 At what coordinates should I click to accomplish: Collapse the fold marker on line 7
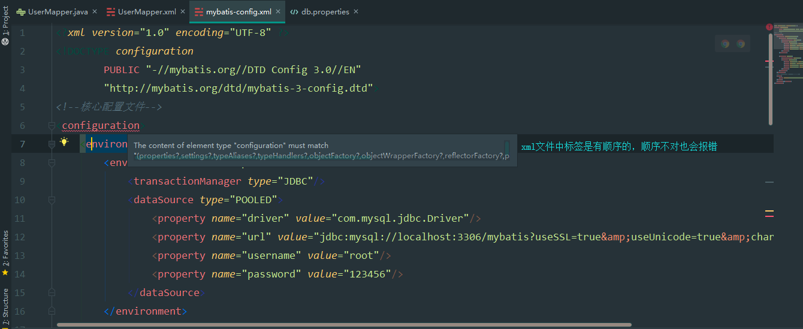pos(52,144)
